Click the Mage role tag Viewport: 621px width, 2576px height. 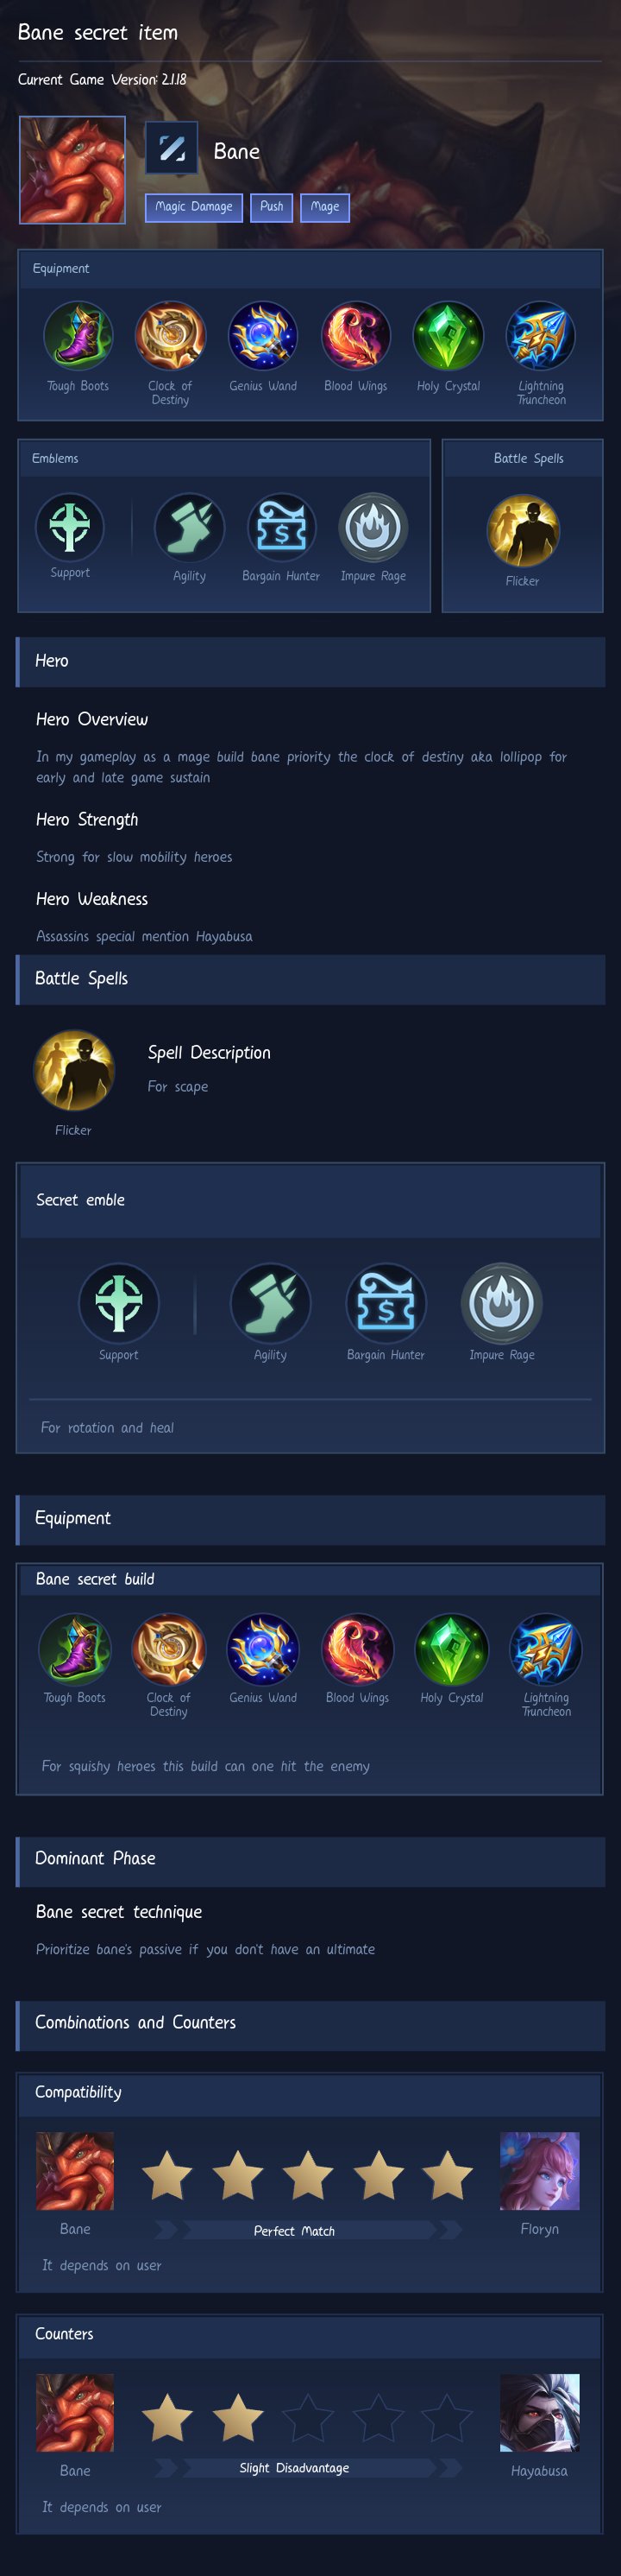tap(324, 207)
